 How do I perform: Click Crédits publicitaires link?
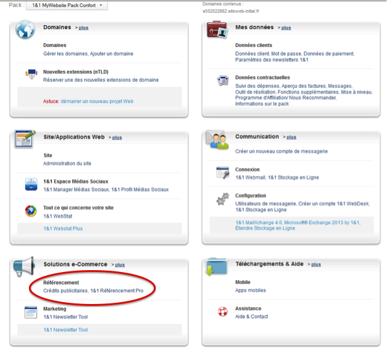pos(65,291)
